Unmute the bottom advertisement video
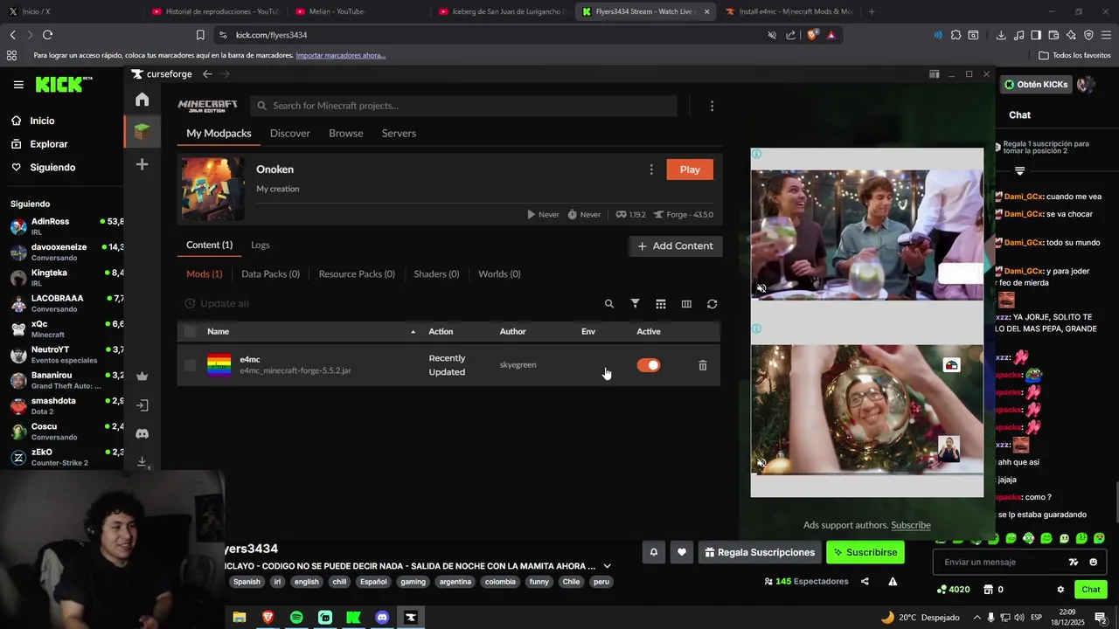 761,463
